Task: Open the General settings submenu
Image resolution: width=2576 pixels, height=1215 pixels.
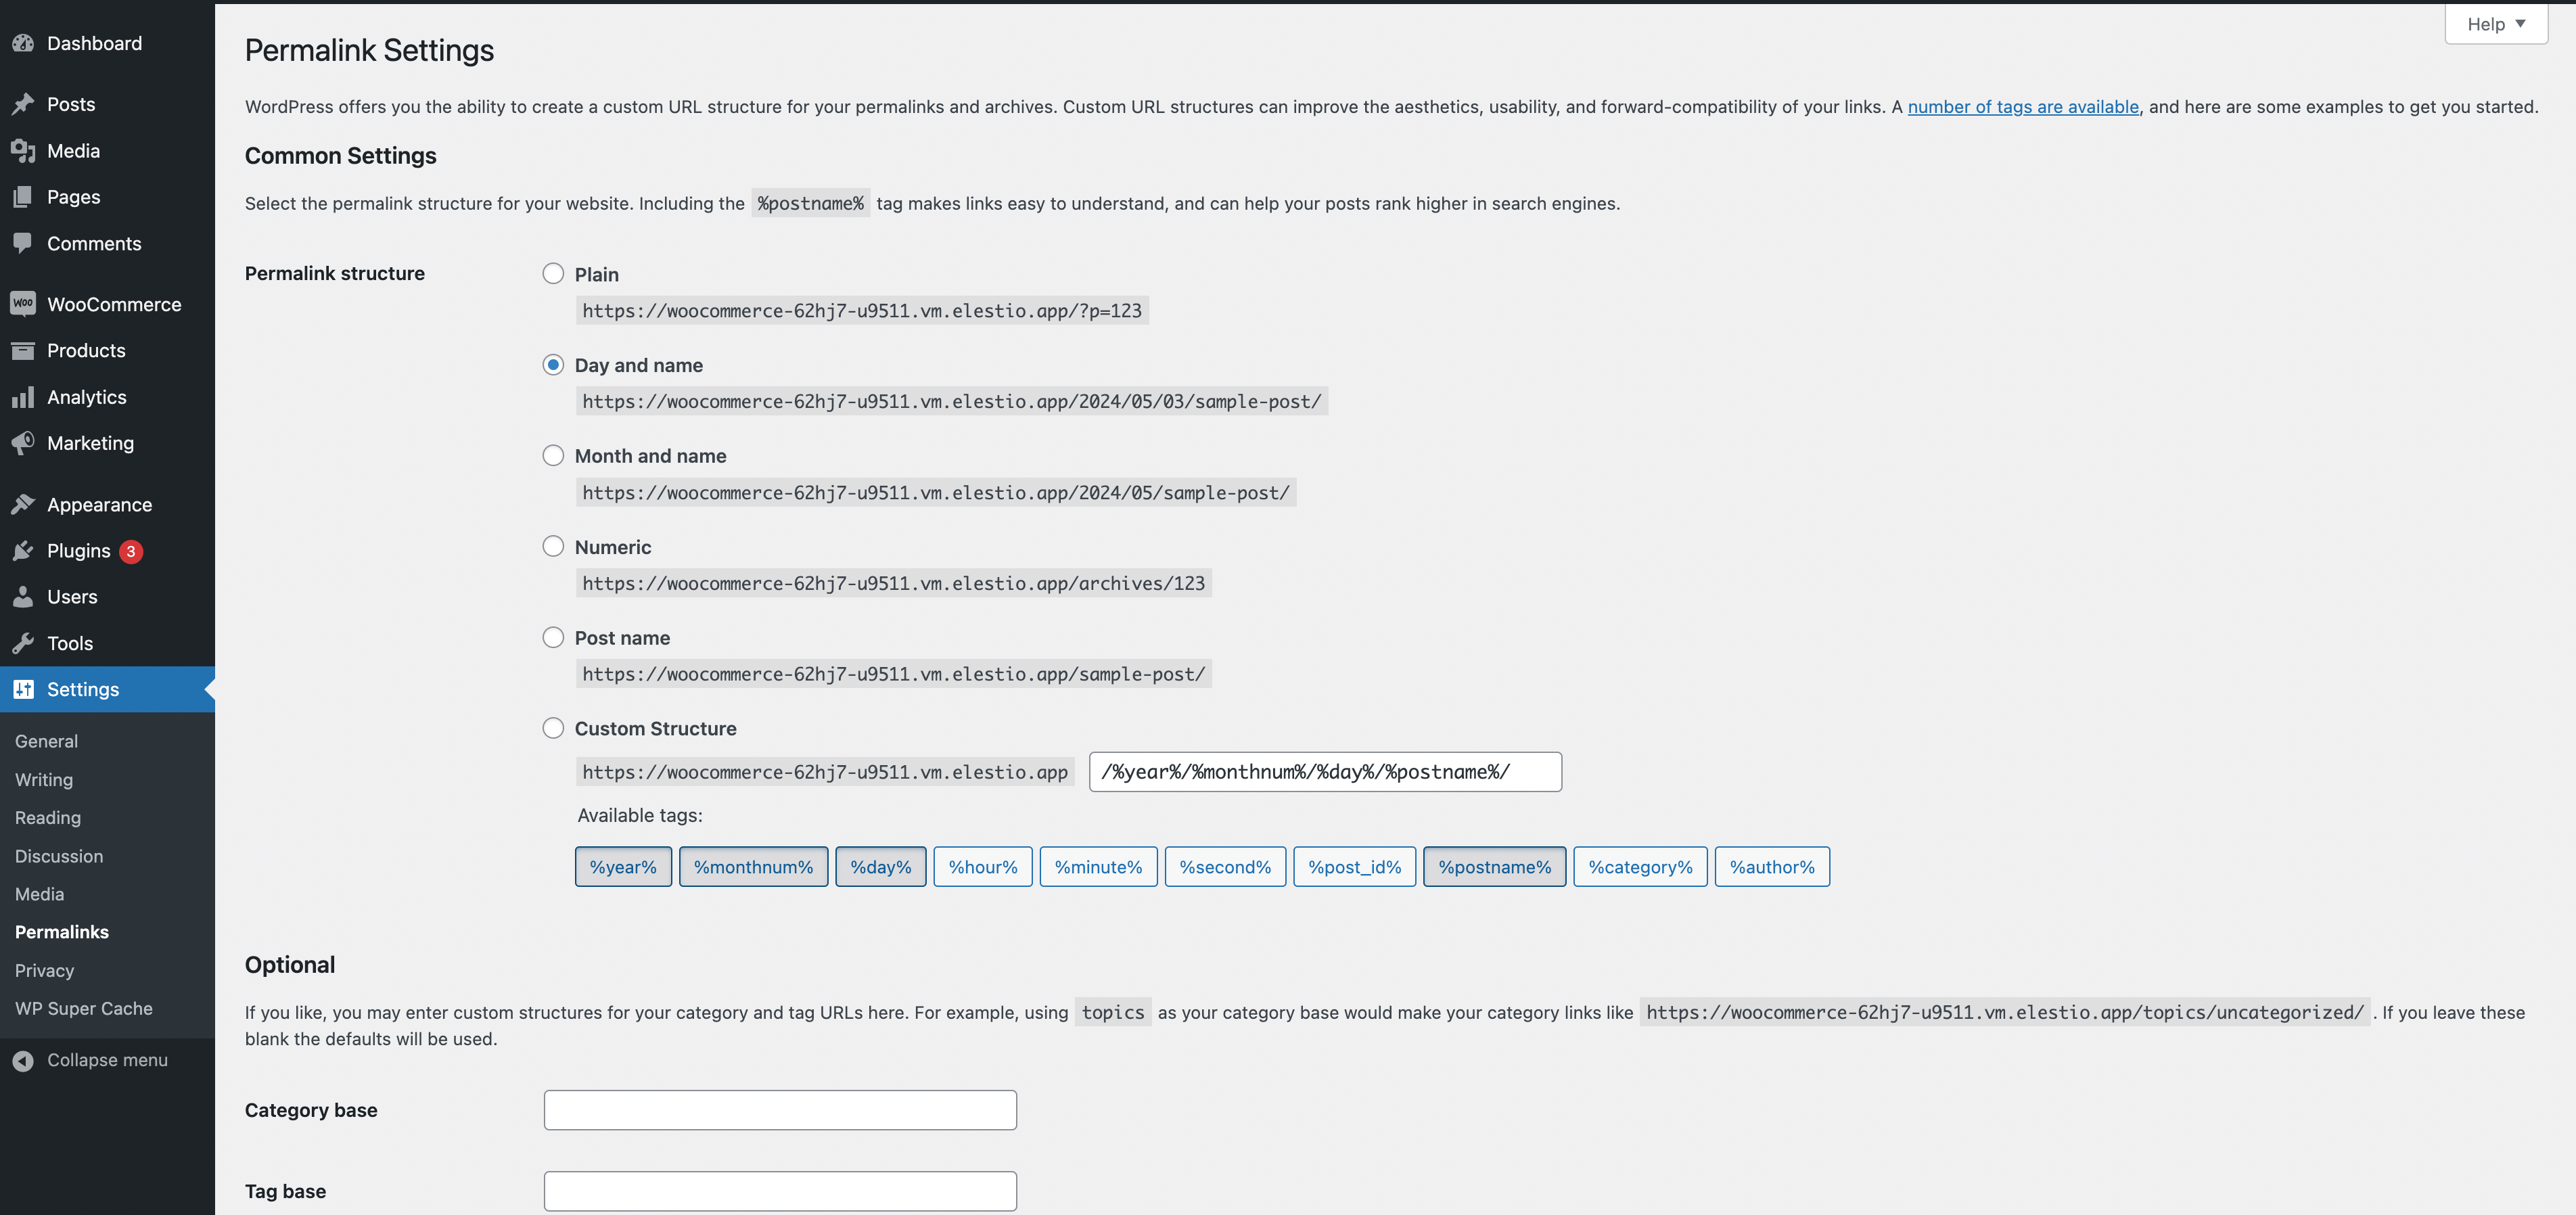Action: click(x=46, y=741)
